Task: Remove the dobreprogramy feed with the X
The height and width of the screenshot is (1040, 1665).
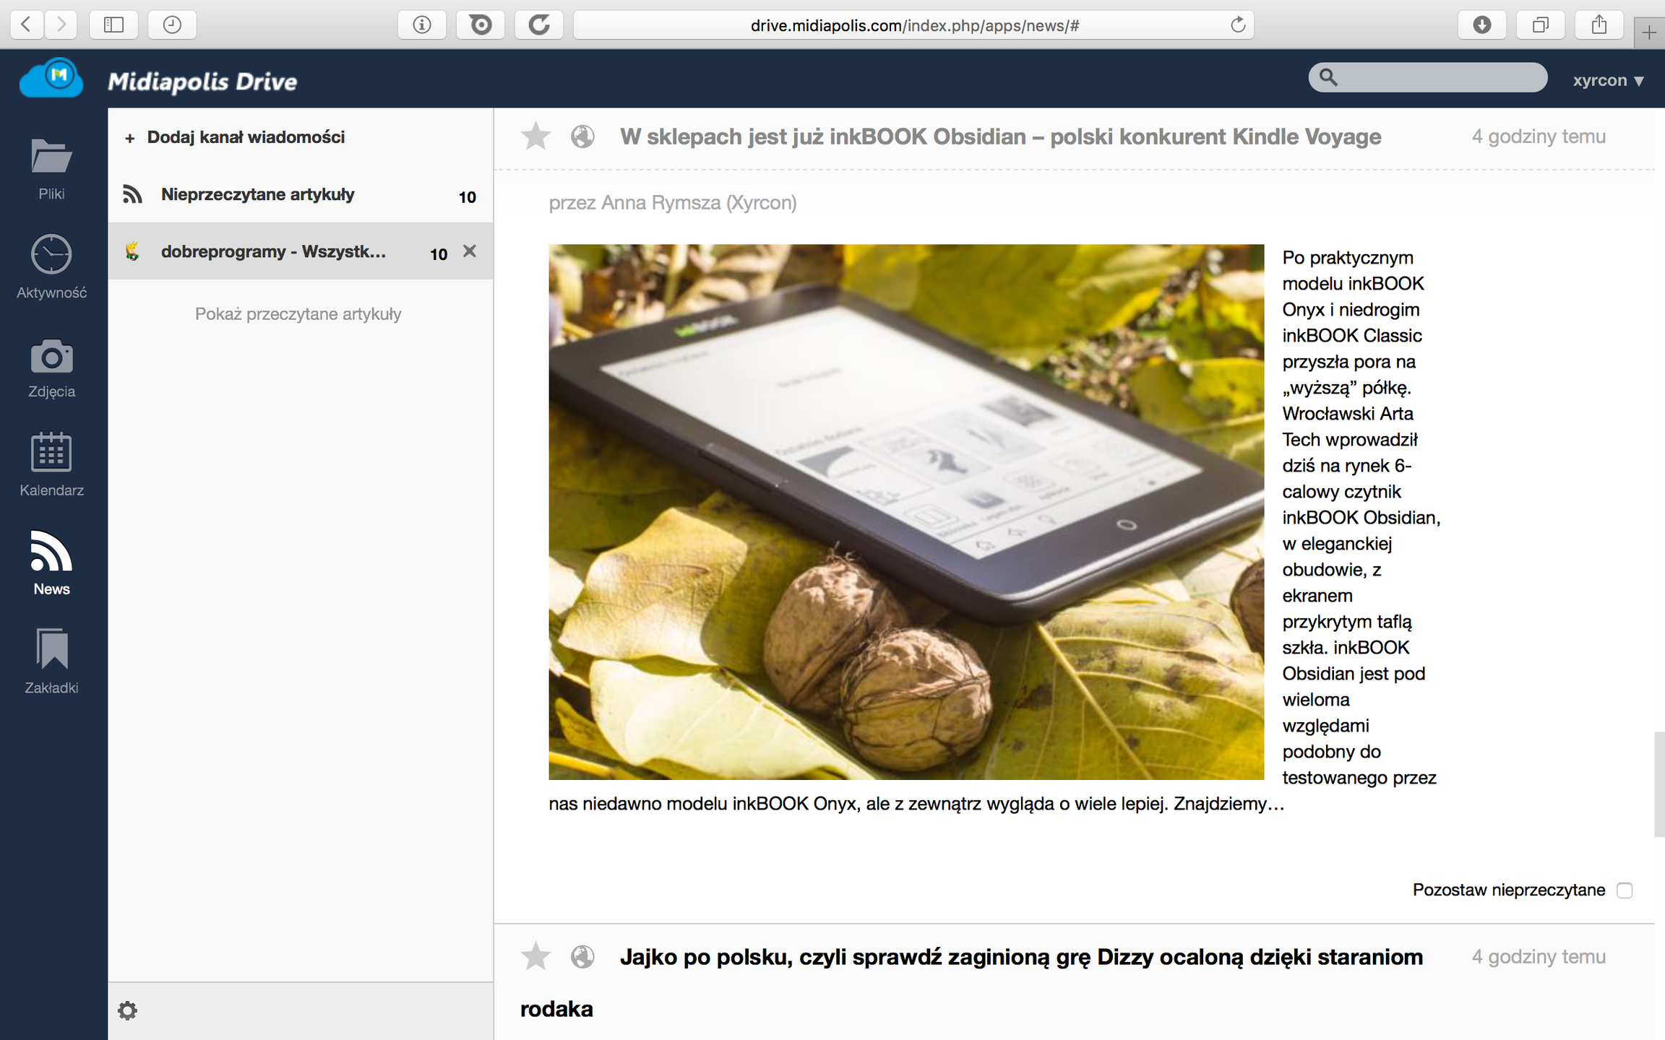Action: tap(470, 251)
